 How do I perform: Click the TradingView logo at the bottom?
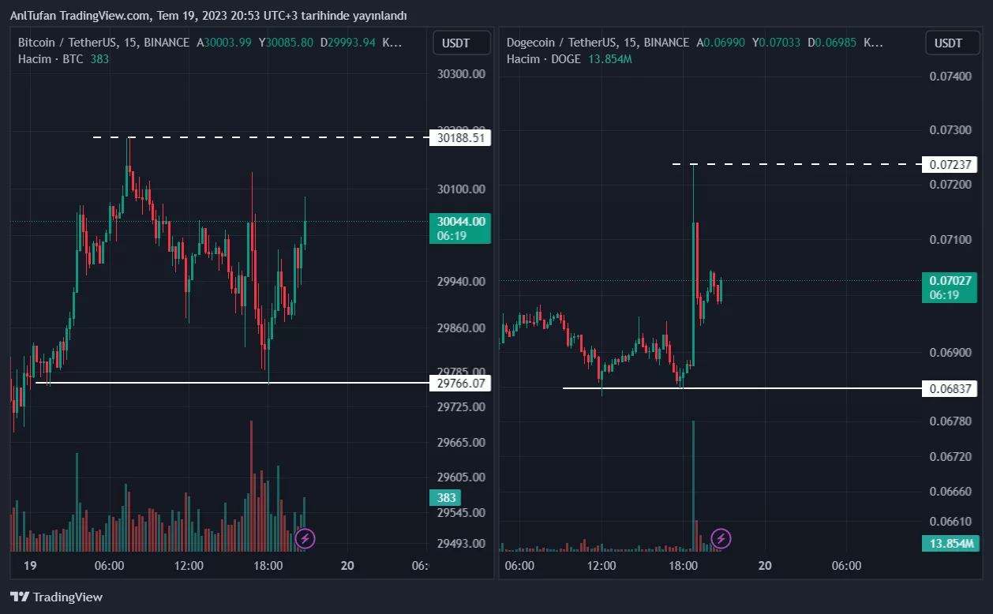click(x=56, y=597)
